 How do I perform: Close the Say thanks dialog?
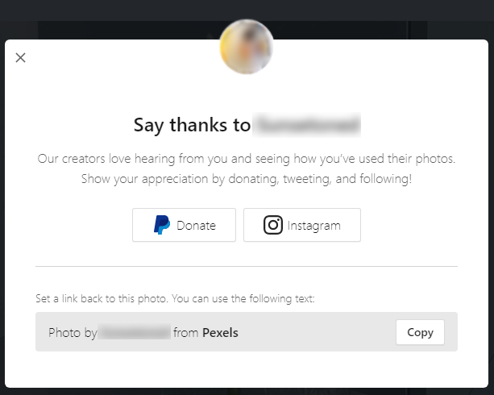(x=21, y=57)
